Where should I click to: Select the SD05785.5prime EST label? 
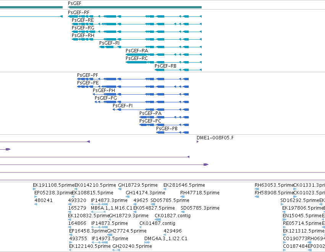(170, 200)
